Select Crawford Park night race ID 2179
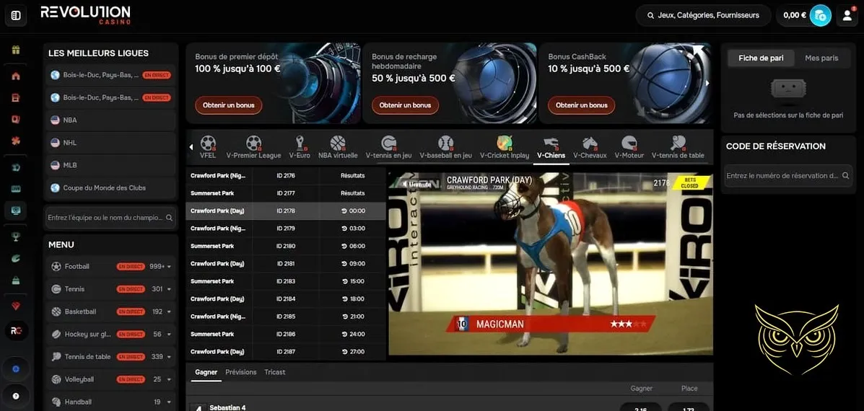The image size is (864, 411). click(285, 229)
